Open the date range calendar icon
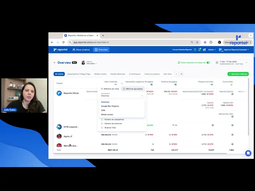This screenshot has width=255, height=191. [x=217, y=62]
